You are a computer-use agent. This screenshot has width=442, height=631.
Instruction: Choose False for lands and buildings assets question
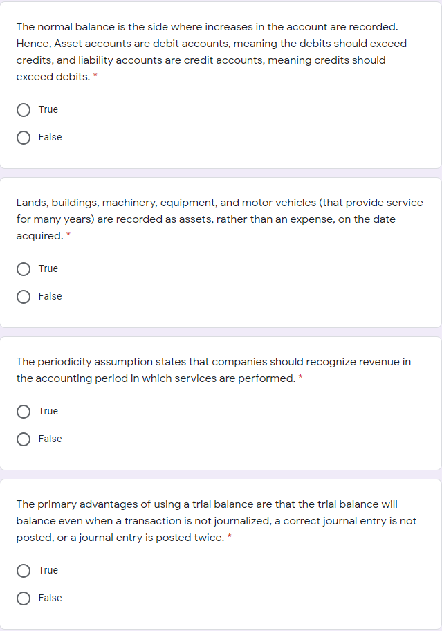[24, 297]
